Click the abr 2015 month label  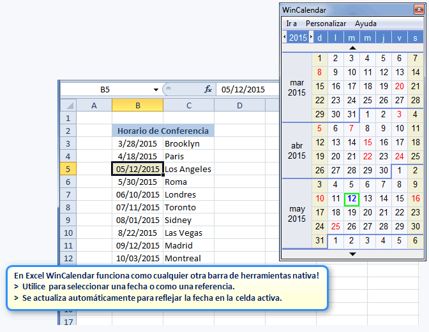click(297, 150)
